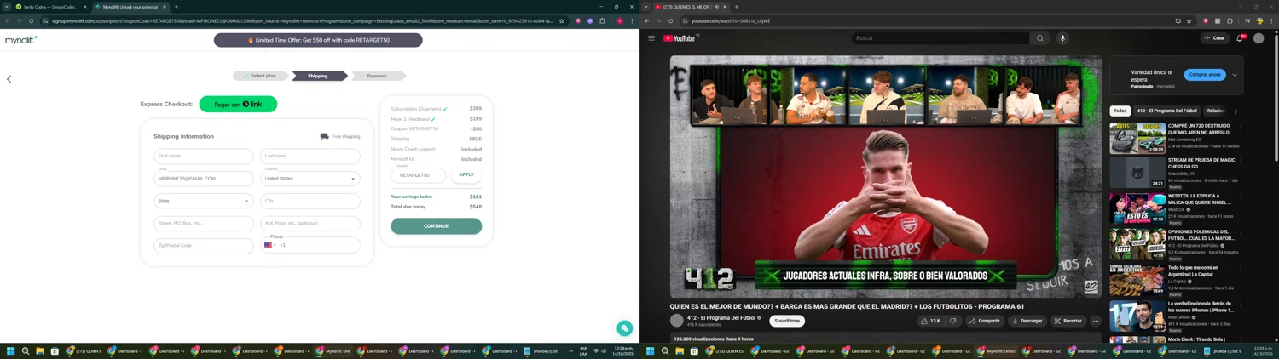
Task: Open new tab in Myndlift browser window
Action: coord(177,7)
